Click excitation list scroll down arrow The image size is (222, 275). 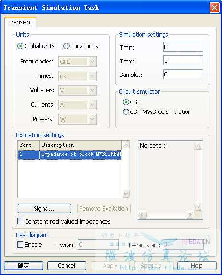[126, 194]
